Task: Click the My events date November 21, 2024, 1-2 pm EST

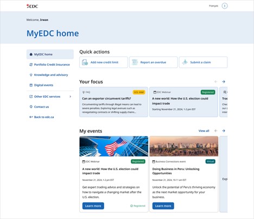Action: click(x=98, y=180)
